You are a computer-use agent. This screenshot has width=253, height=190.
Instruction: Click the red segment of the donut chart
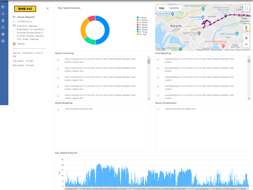click(92, 18)
